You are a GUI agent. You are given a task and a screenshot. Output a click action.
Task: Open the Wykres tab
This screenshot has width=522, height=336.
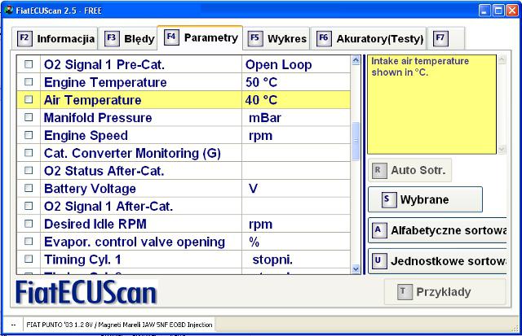click(x=276, y=38)
